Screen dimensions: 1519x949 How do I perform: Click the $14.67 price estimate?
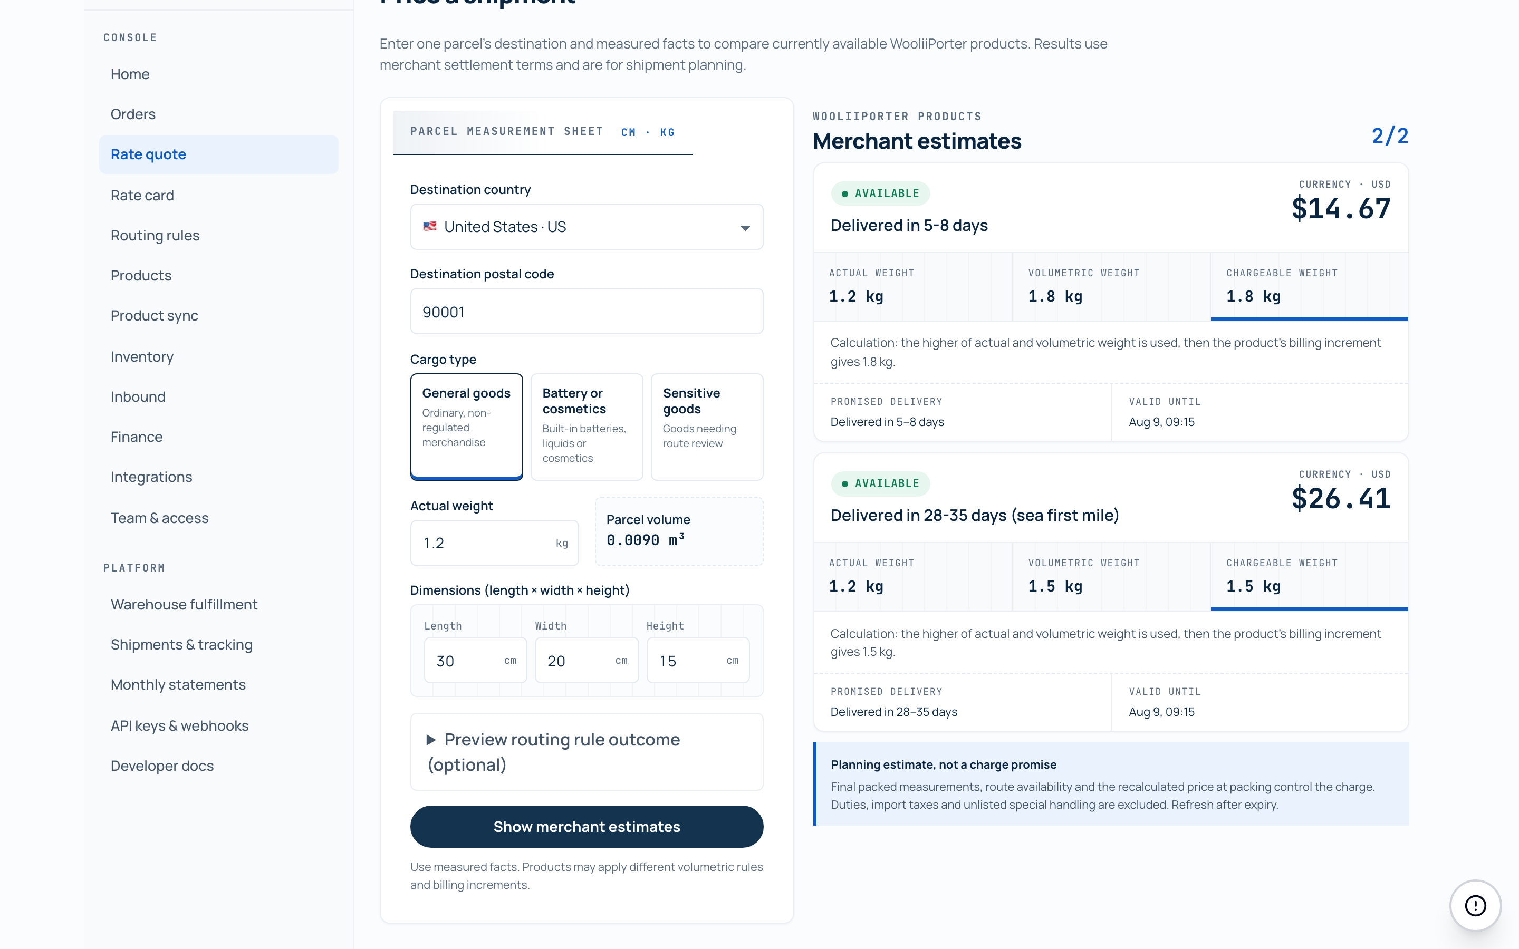pos(1341,208)
